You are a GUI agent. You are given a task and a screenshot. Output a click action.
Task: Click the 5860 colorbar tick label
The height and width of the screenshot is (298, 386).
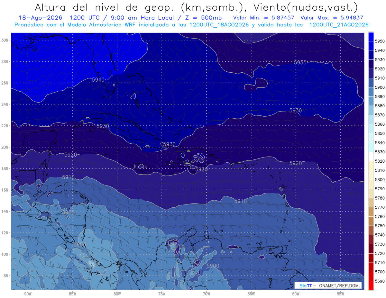pyautogui.click(x=380, y=124)
